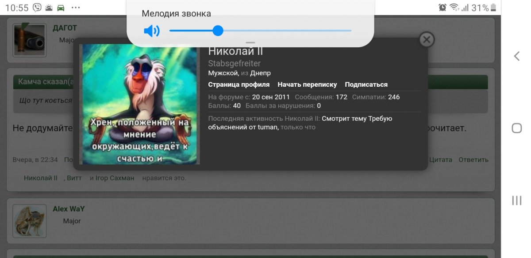
Task: Tap the mobile signal strength icon
Action: (465, 8)
